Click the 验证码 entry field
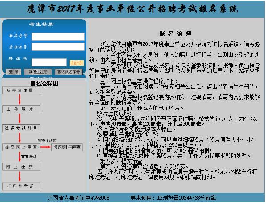The height and width of the screenshot is (204, 266). (x=49, y=62)
